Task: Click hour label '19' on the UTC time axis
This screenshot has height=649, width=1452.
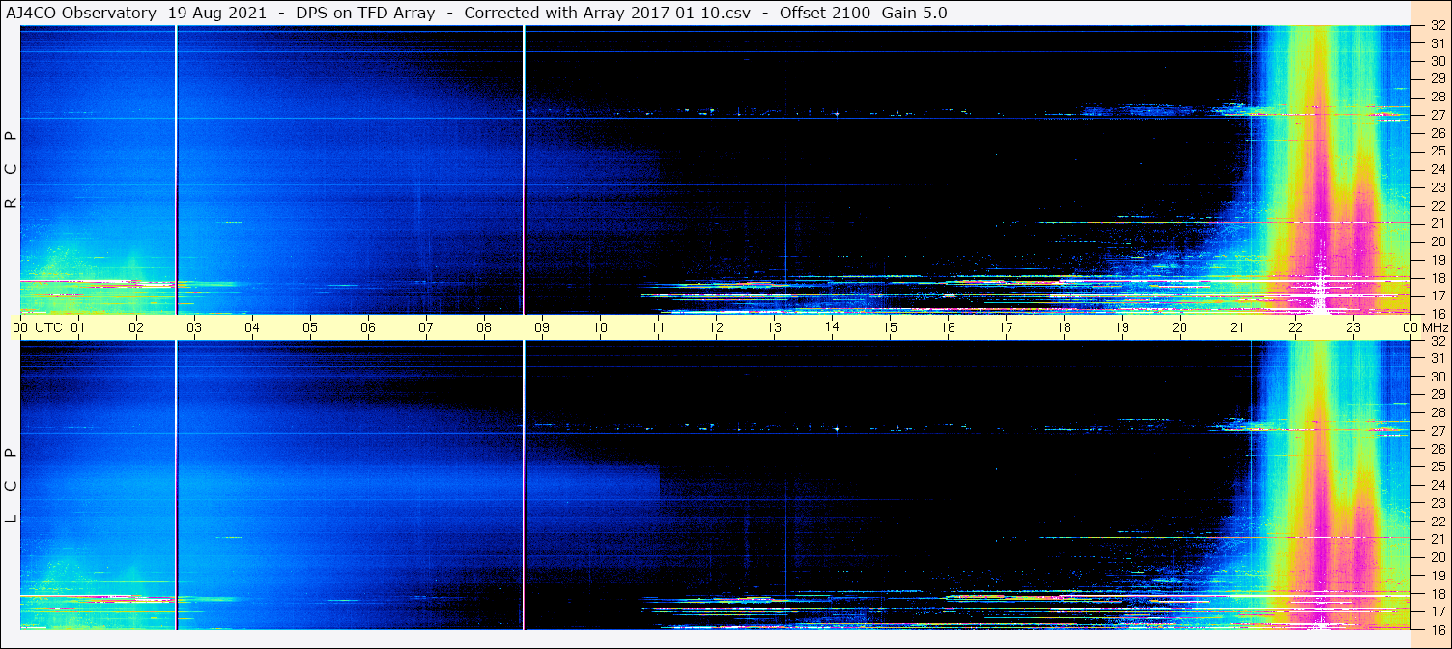Action: pyautogui.click(x=1122, y=327)
